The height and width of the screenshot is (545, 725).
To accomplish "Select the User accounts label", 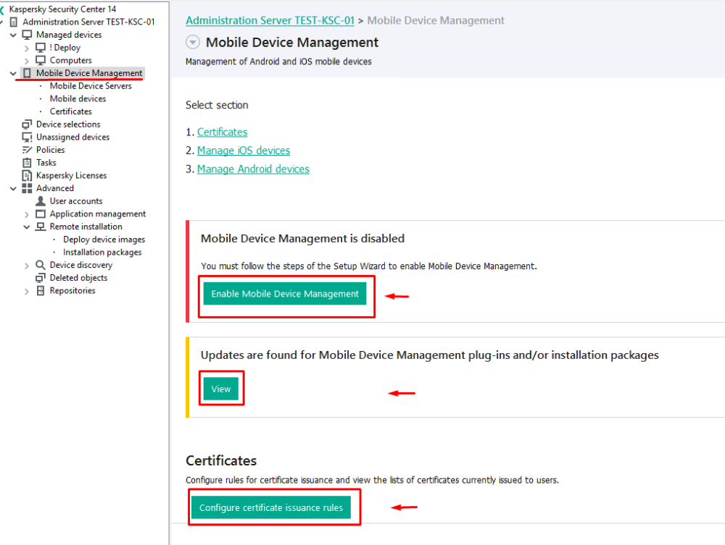I will 76,201.
